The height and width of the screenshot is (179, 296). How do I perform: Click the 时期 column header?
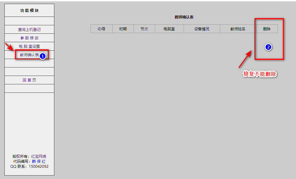(x=123, y=29)
